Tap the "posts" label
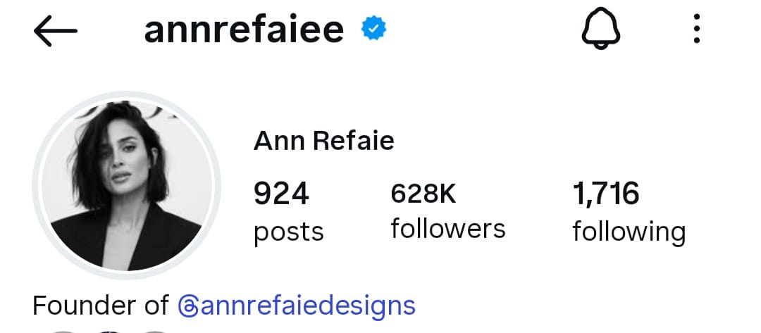The height and width of the screenshot is (333, 761). [288, 232]
